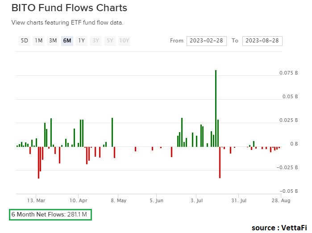
Task: Select the 5D time range button
Action: pyautogui.click(x=24, y=41)
